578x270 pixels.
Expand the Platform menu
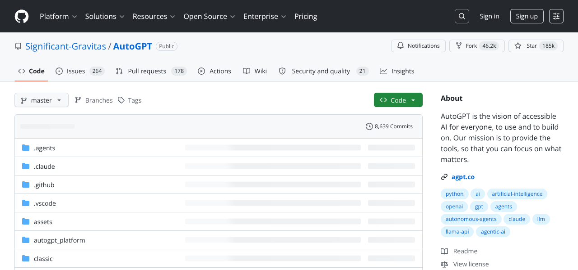[58, 16]
